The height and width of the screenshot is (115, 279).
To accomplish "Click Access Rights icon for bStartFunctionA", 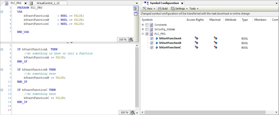I will point(196,38).
